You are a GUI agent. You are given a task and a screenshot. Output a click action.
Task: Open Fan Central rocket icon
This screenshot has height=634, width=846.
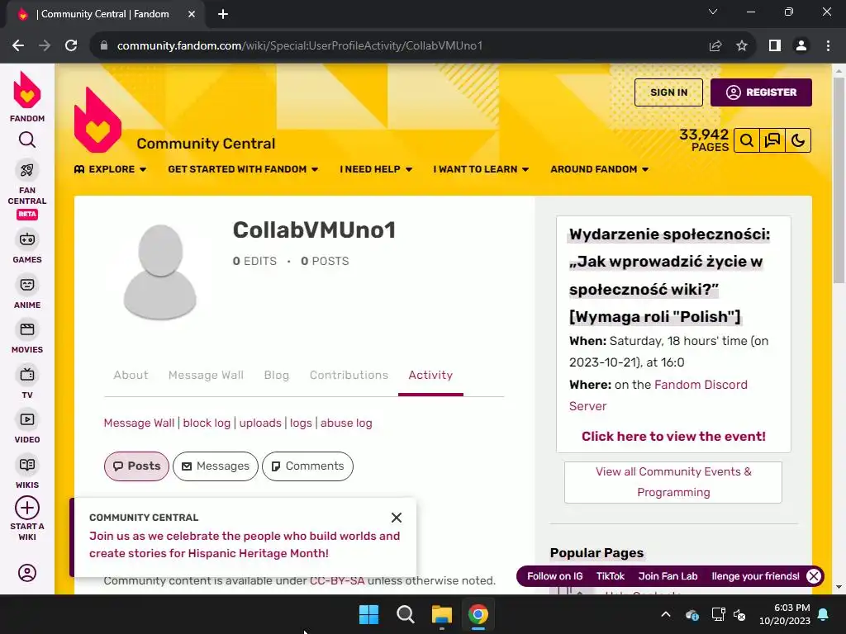[27, 170]
